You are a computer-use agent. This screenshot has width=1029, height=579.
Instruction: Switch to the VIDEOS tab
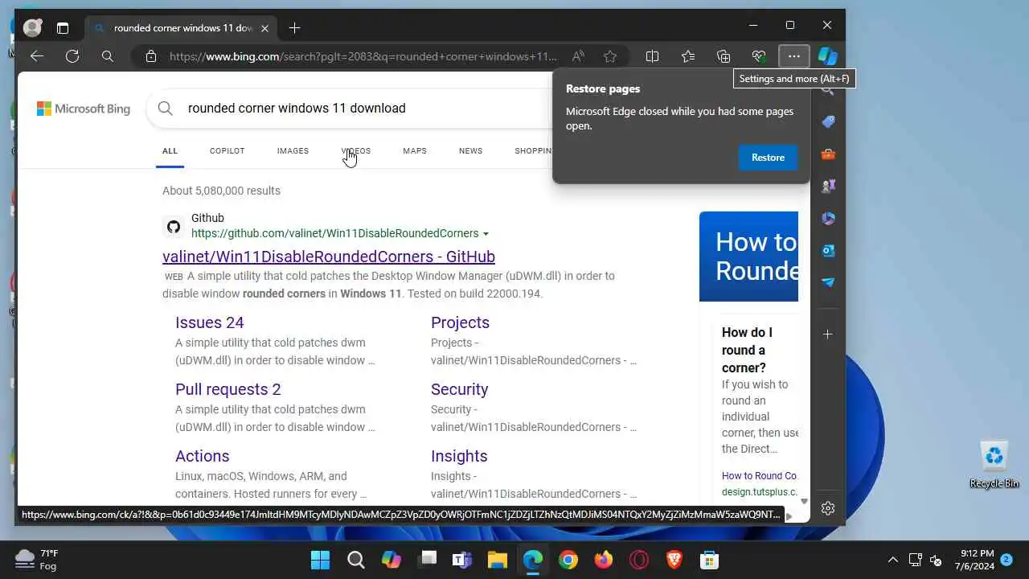[356, 151]
